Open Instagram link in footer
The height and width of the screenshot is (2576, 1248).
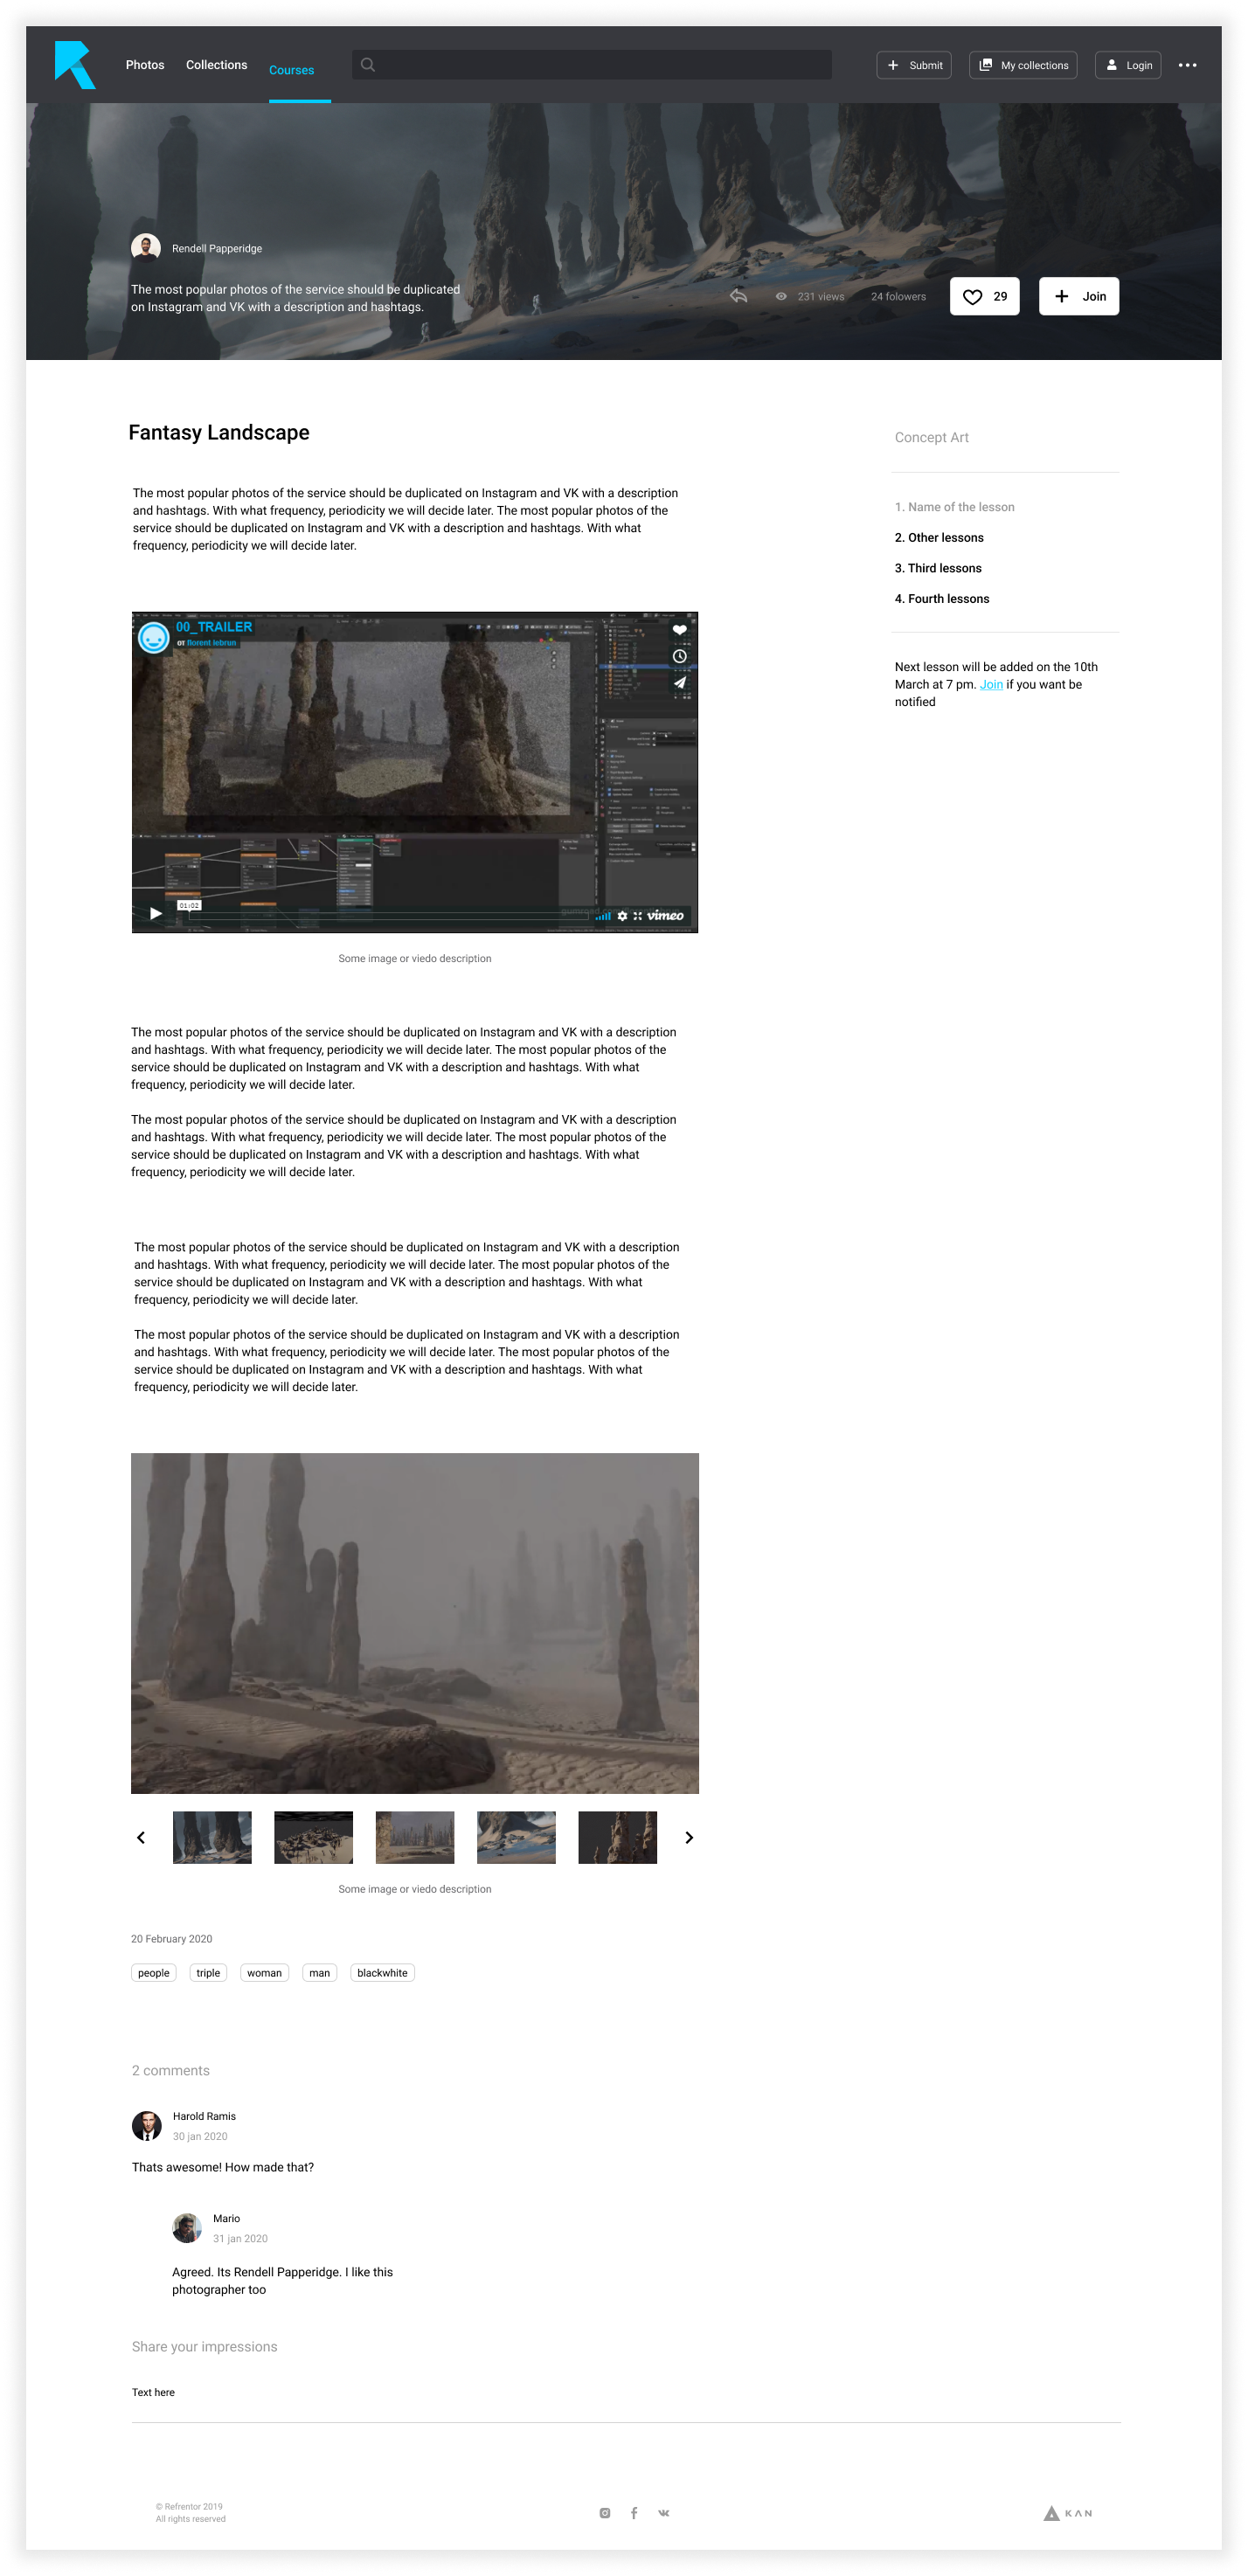[605, 2513]
